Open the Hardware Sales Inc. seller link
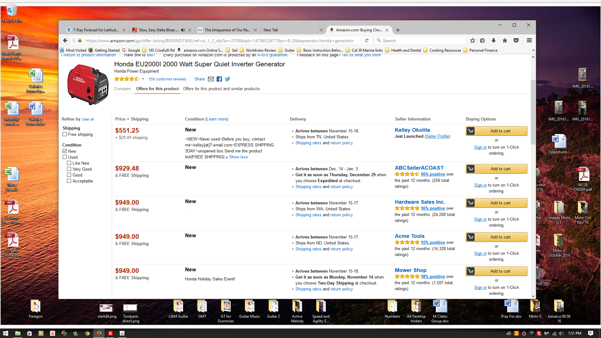 [x=420, y=202]
